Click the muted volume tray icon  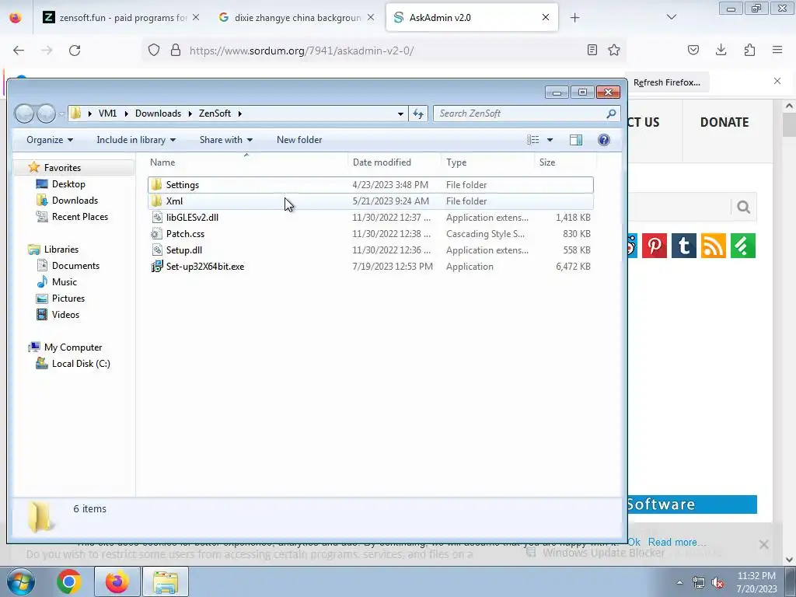pos(717,583)
